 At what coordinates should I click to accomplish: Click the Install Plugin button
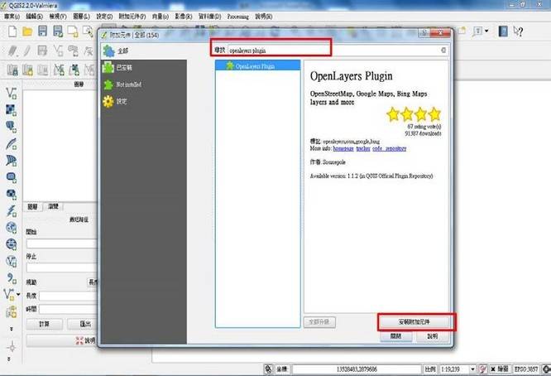click(414, 322)
